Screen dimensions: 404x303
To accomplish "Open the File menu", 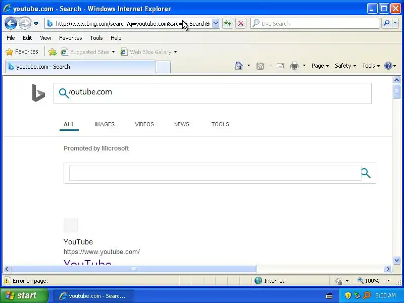I will (x=11, y=38).
